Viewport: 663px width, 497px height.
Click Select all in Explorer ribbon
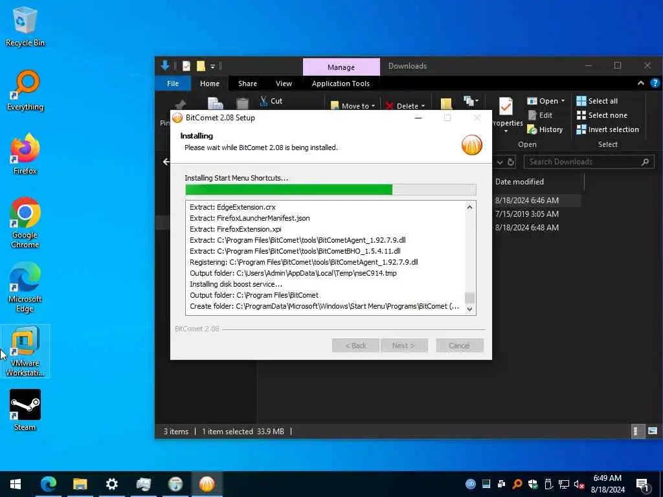coord(597,100)
